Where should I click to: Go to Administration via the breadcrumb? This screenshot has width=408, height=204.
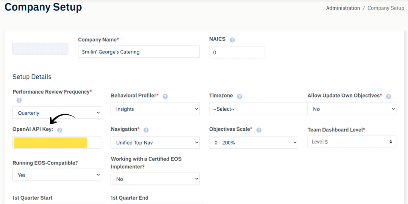tap(343, 8)
